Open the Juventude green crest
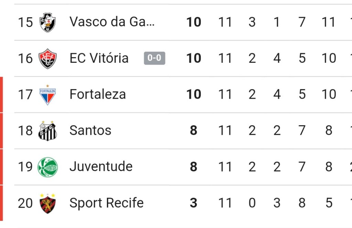 [x=47, y=167]
